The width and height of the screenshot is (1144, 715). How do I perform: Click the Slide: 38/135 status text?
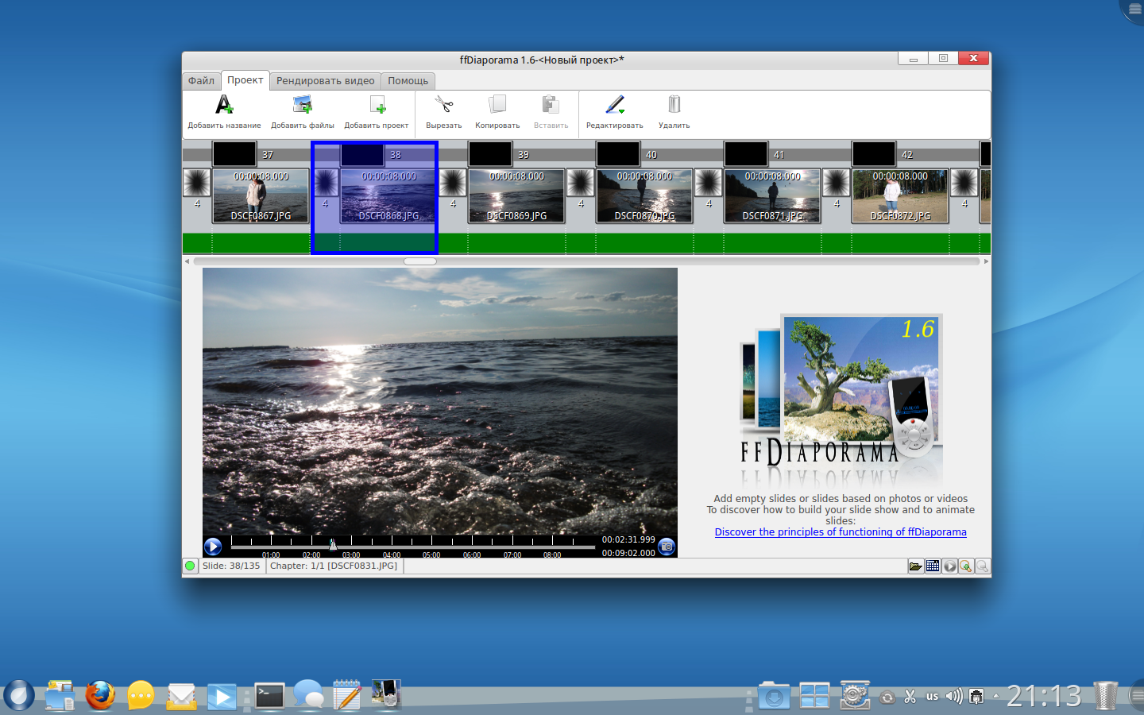[231, 566]
